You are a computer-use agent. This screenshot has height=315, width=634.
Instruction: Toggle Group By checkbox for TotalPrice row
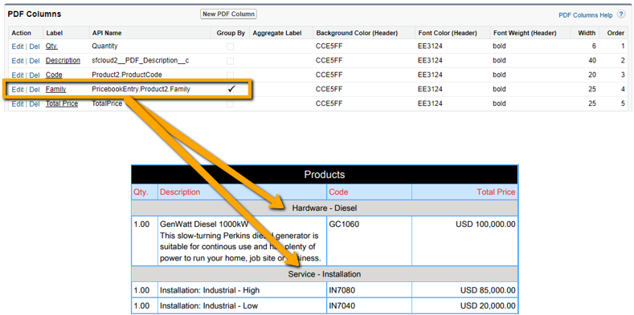pos(230,104)
